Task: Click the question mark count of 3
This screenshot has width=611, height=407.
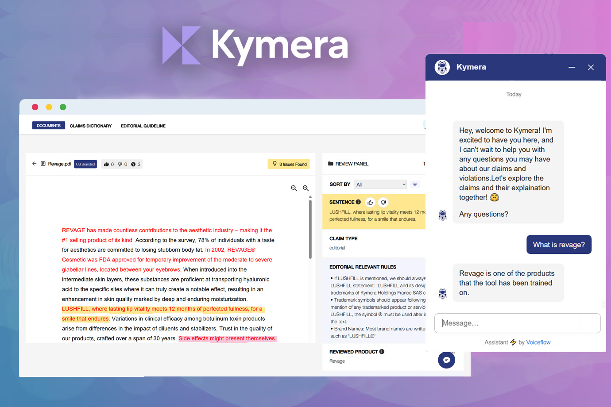Action: click(x=136, y=164)
